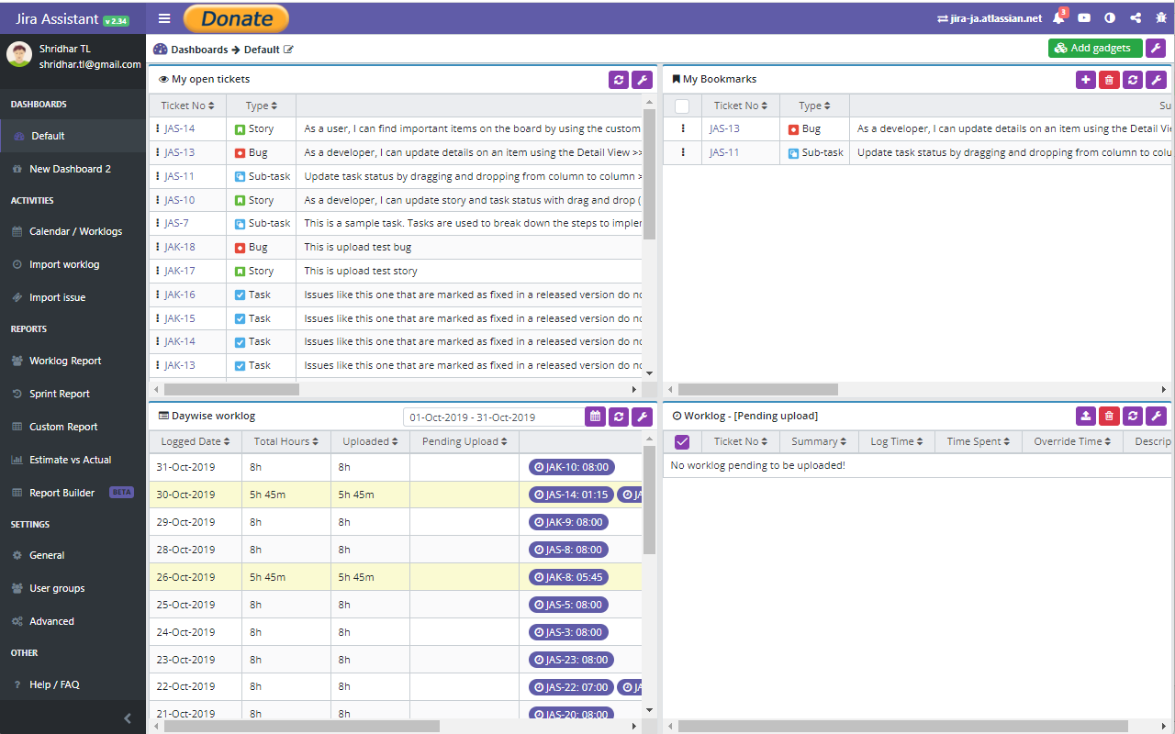Click the Donate button
1175x734 pixels.
[x=236, y=18]
